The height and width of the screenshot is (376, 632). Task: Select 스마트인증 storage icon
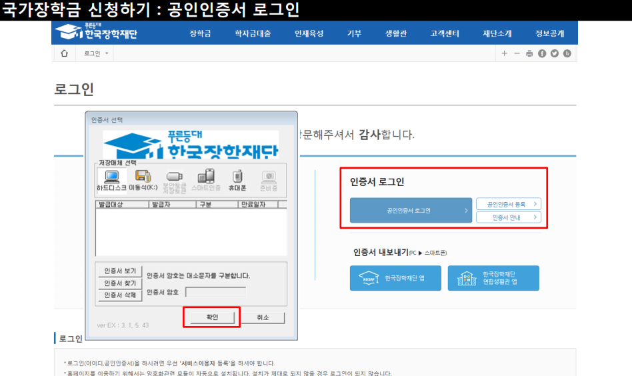[x=206, y=181]
